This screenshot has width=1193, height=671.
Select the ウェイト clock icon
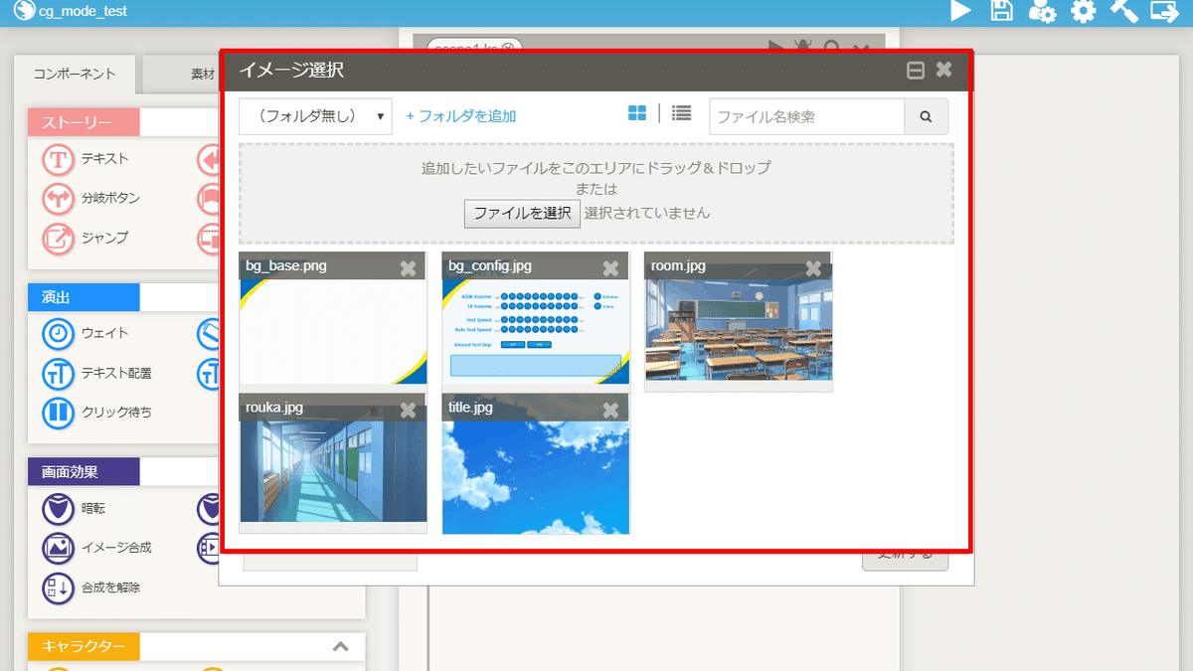pos(59,333)
